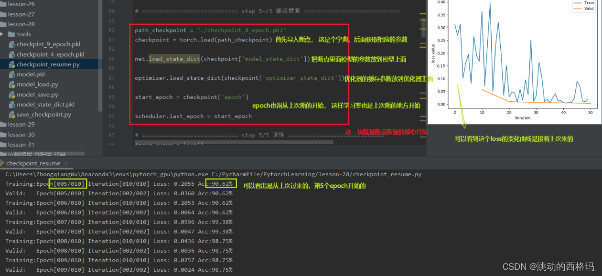
Task: Click console line Training Epoch[006/010]
Action: coord(119,203)
